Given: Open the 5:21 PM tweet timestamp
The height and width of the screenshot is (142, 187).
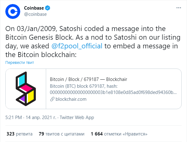Looking at the screenshot, I should click(14, 118).
